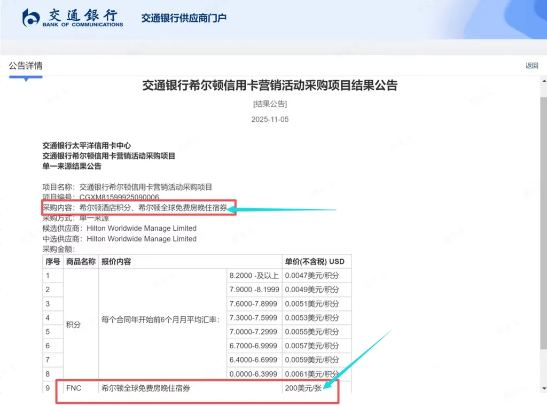This screenshot has height=406, width=547.
Task: Click the project number CGXM81599925090006
Action: point(119,197)
